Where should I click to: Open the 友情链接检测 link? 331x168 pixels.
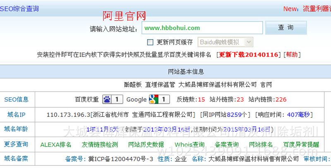click(100, 144)
